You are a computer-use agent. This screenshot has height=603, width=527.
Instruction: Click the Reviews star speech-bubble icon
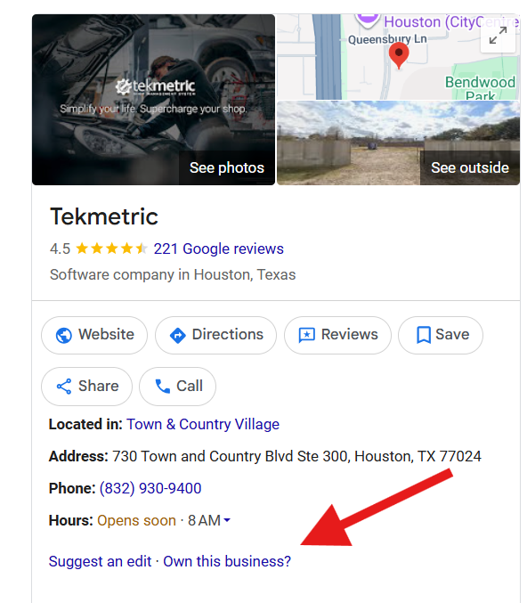pos(307,335)
